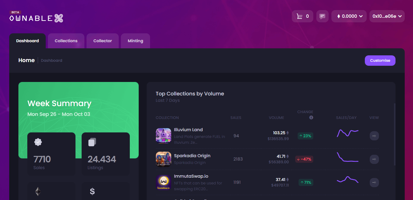Click the Ownable X logo
413x200 pixels.
click(36, 18)
